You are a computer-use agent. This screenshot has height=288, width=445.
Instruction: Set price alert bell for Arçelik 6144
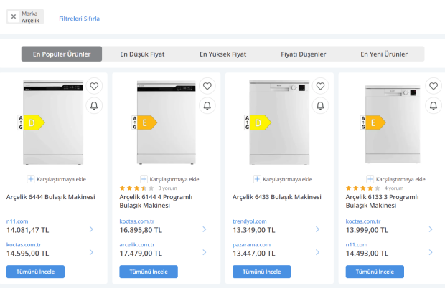click(207, 105)
